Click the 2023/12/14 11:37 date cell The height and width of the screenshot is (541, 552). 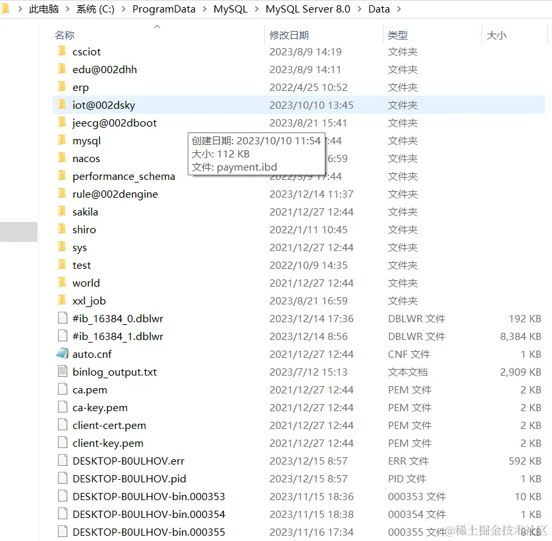coord(311,194)
